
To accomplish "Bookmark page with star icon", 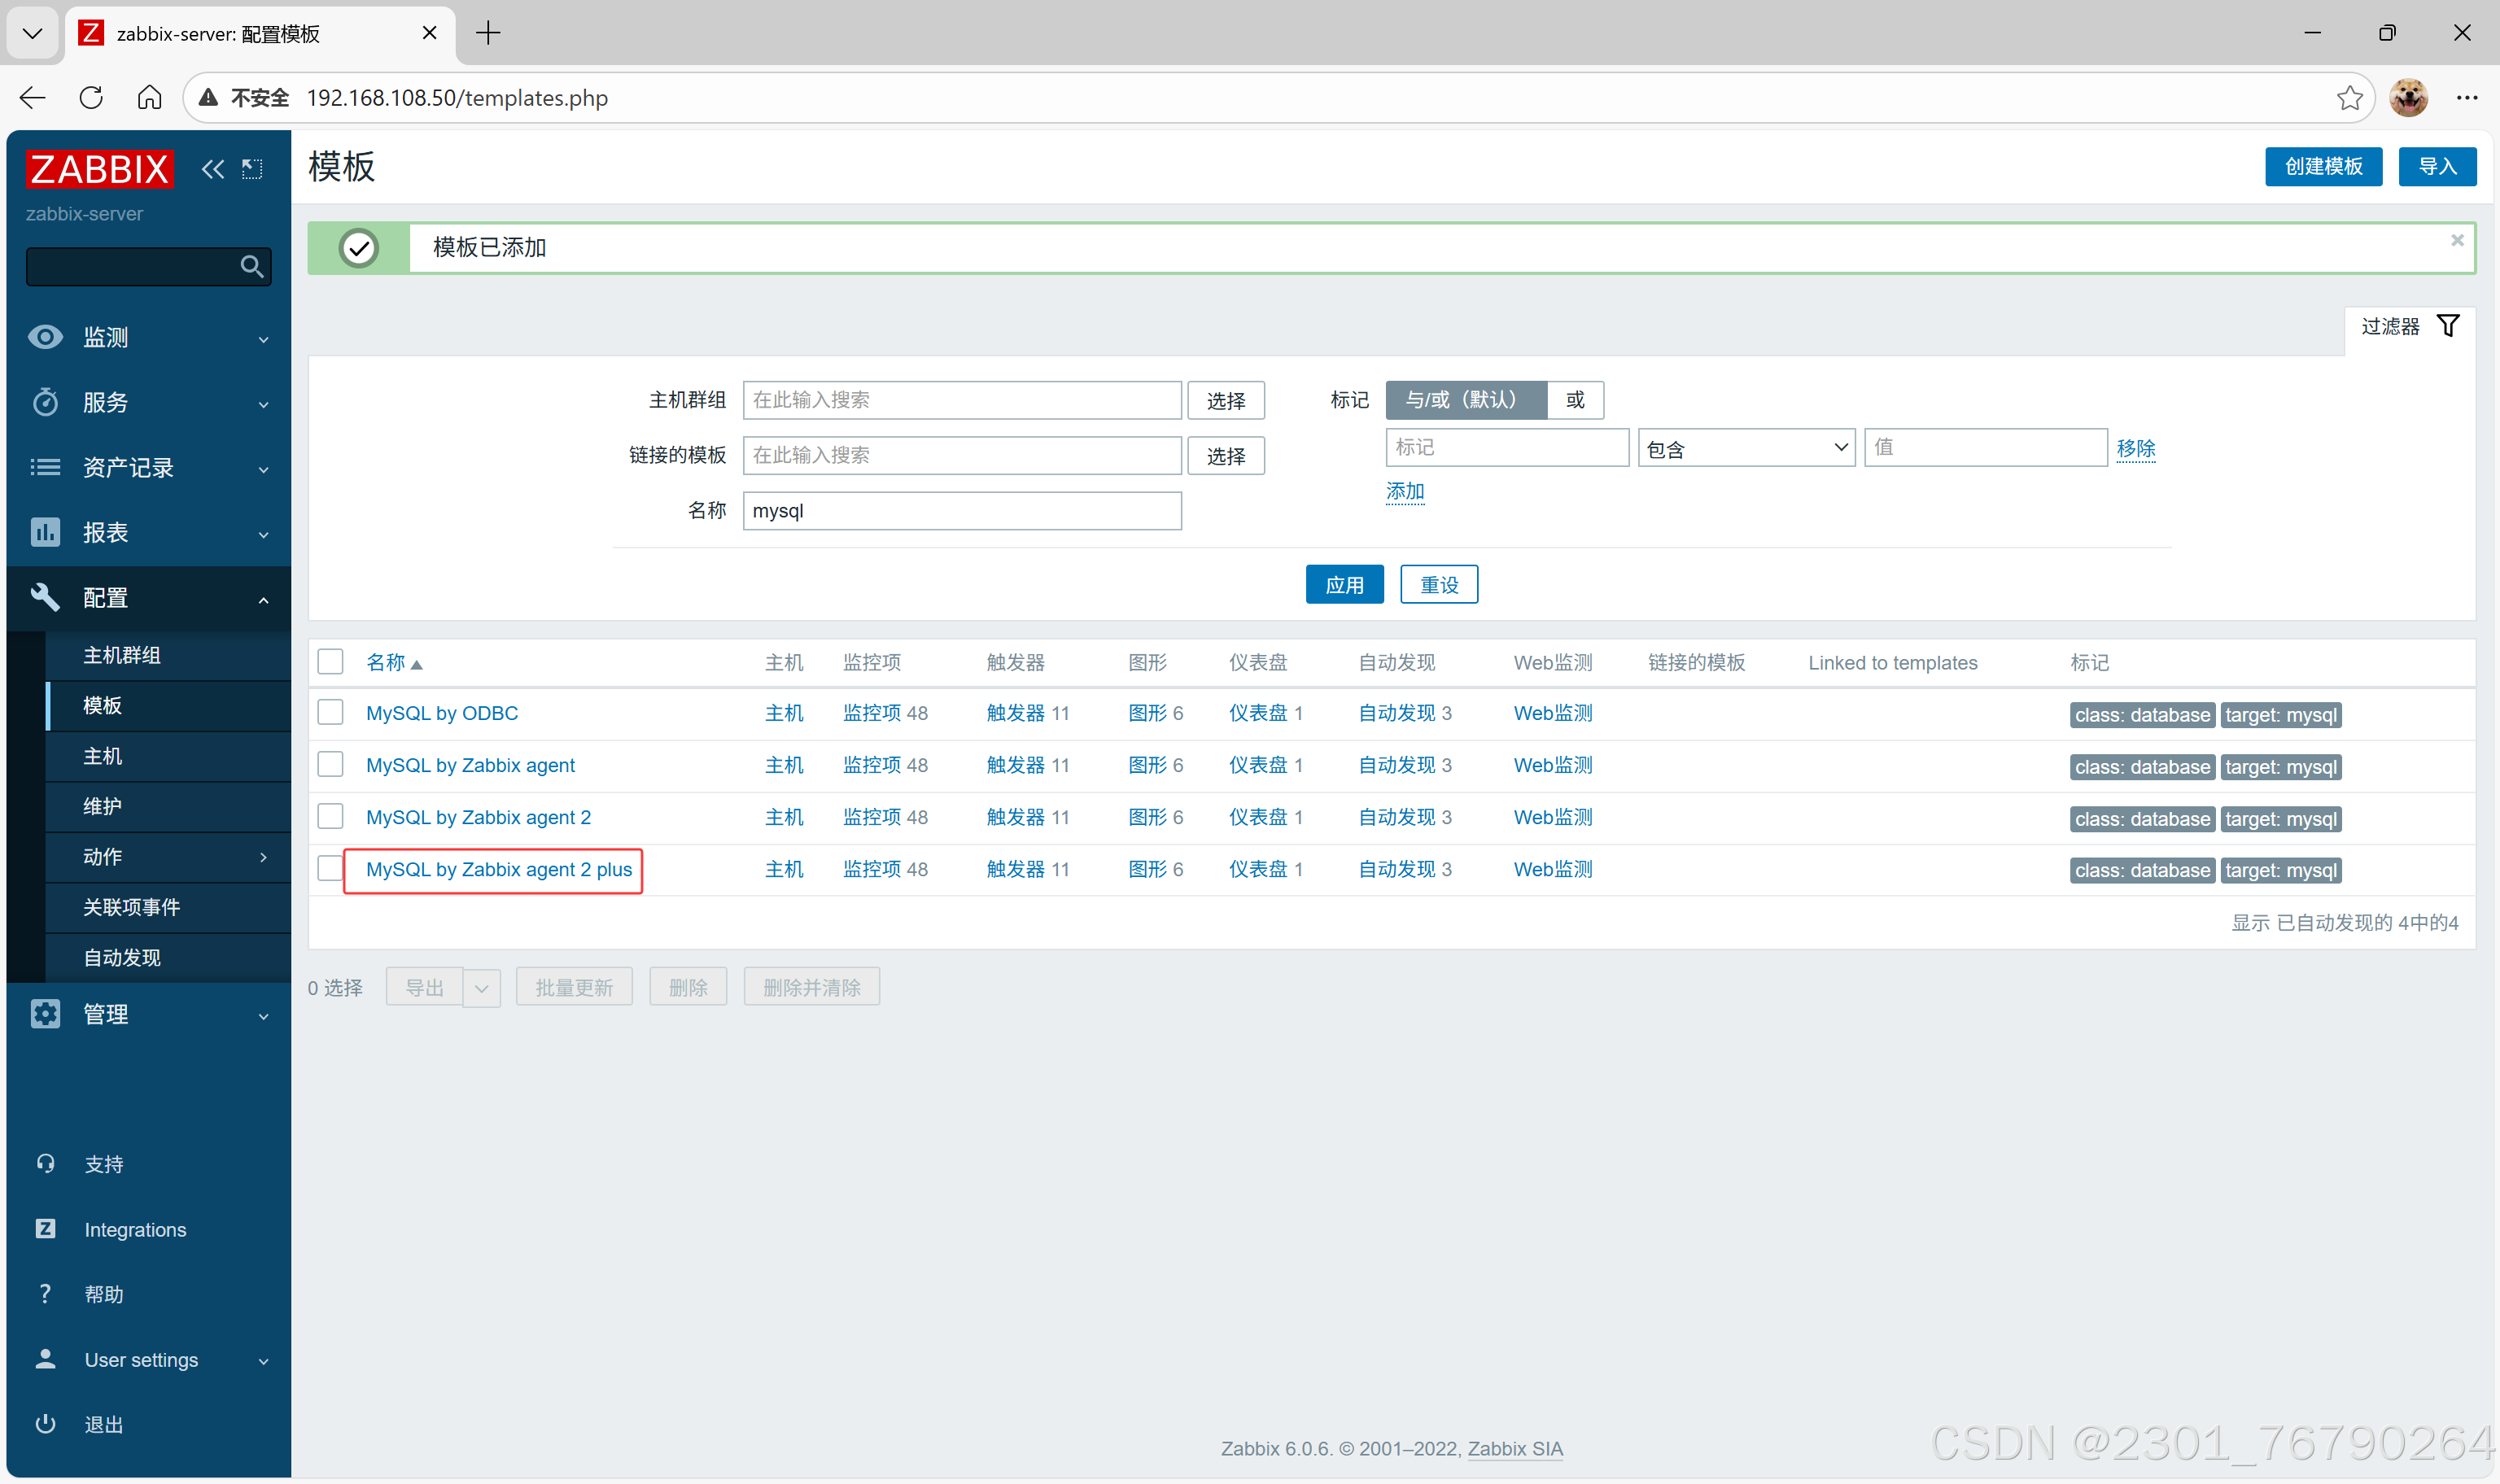I will tap(2349, 97).
